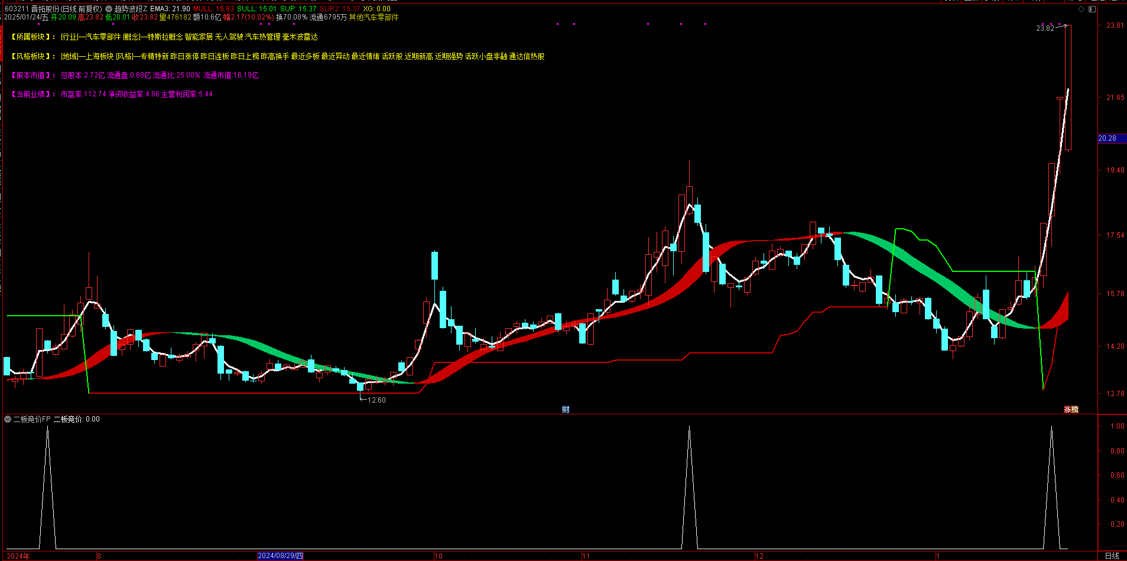Click the 专精特新 style link
This screenshot has width=1127, height=561.
[x=154, y=56]
